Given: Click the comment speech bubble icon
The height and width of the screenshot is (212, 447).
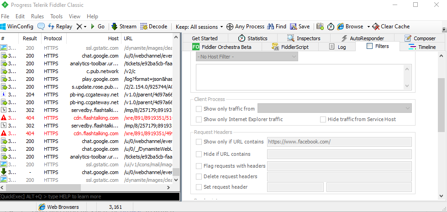Looking at the screenshot, I should point(41,26).
